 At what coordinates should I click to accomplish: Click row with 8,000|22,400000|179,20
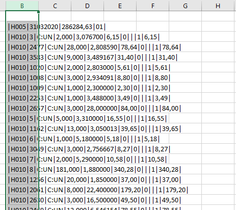(98, 190)
